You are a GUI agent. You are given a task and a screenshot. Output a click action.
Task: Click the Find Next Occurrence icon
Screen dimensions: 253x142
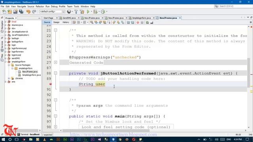100,22
